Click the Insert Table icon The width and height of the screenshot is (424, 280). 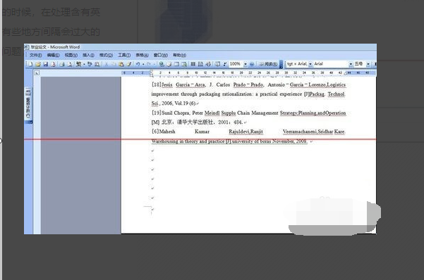(177, 64)
